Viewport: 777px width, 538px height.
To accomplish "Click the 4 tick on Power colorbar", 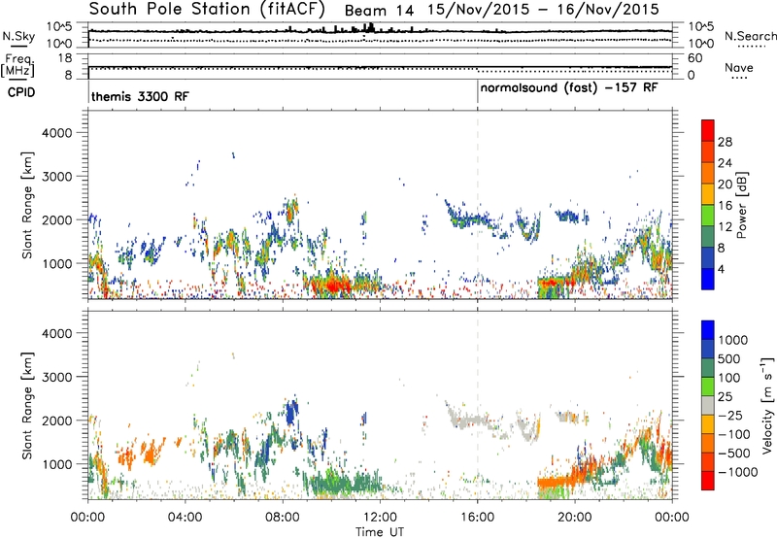I will click(x=721, y=269).
